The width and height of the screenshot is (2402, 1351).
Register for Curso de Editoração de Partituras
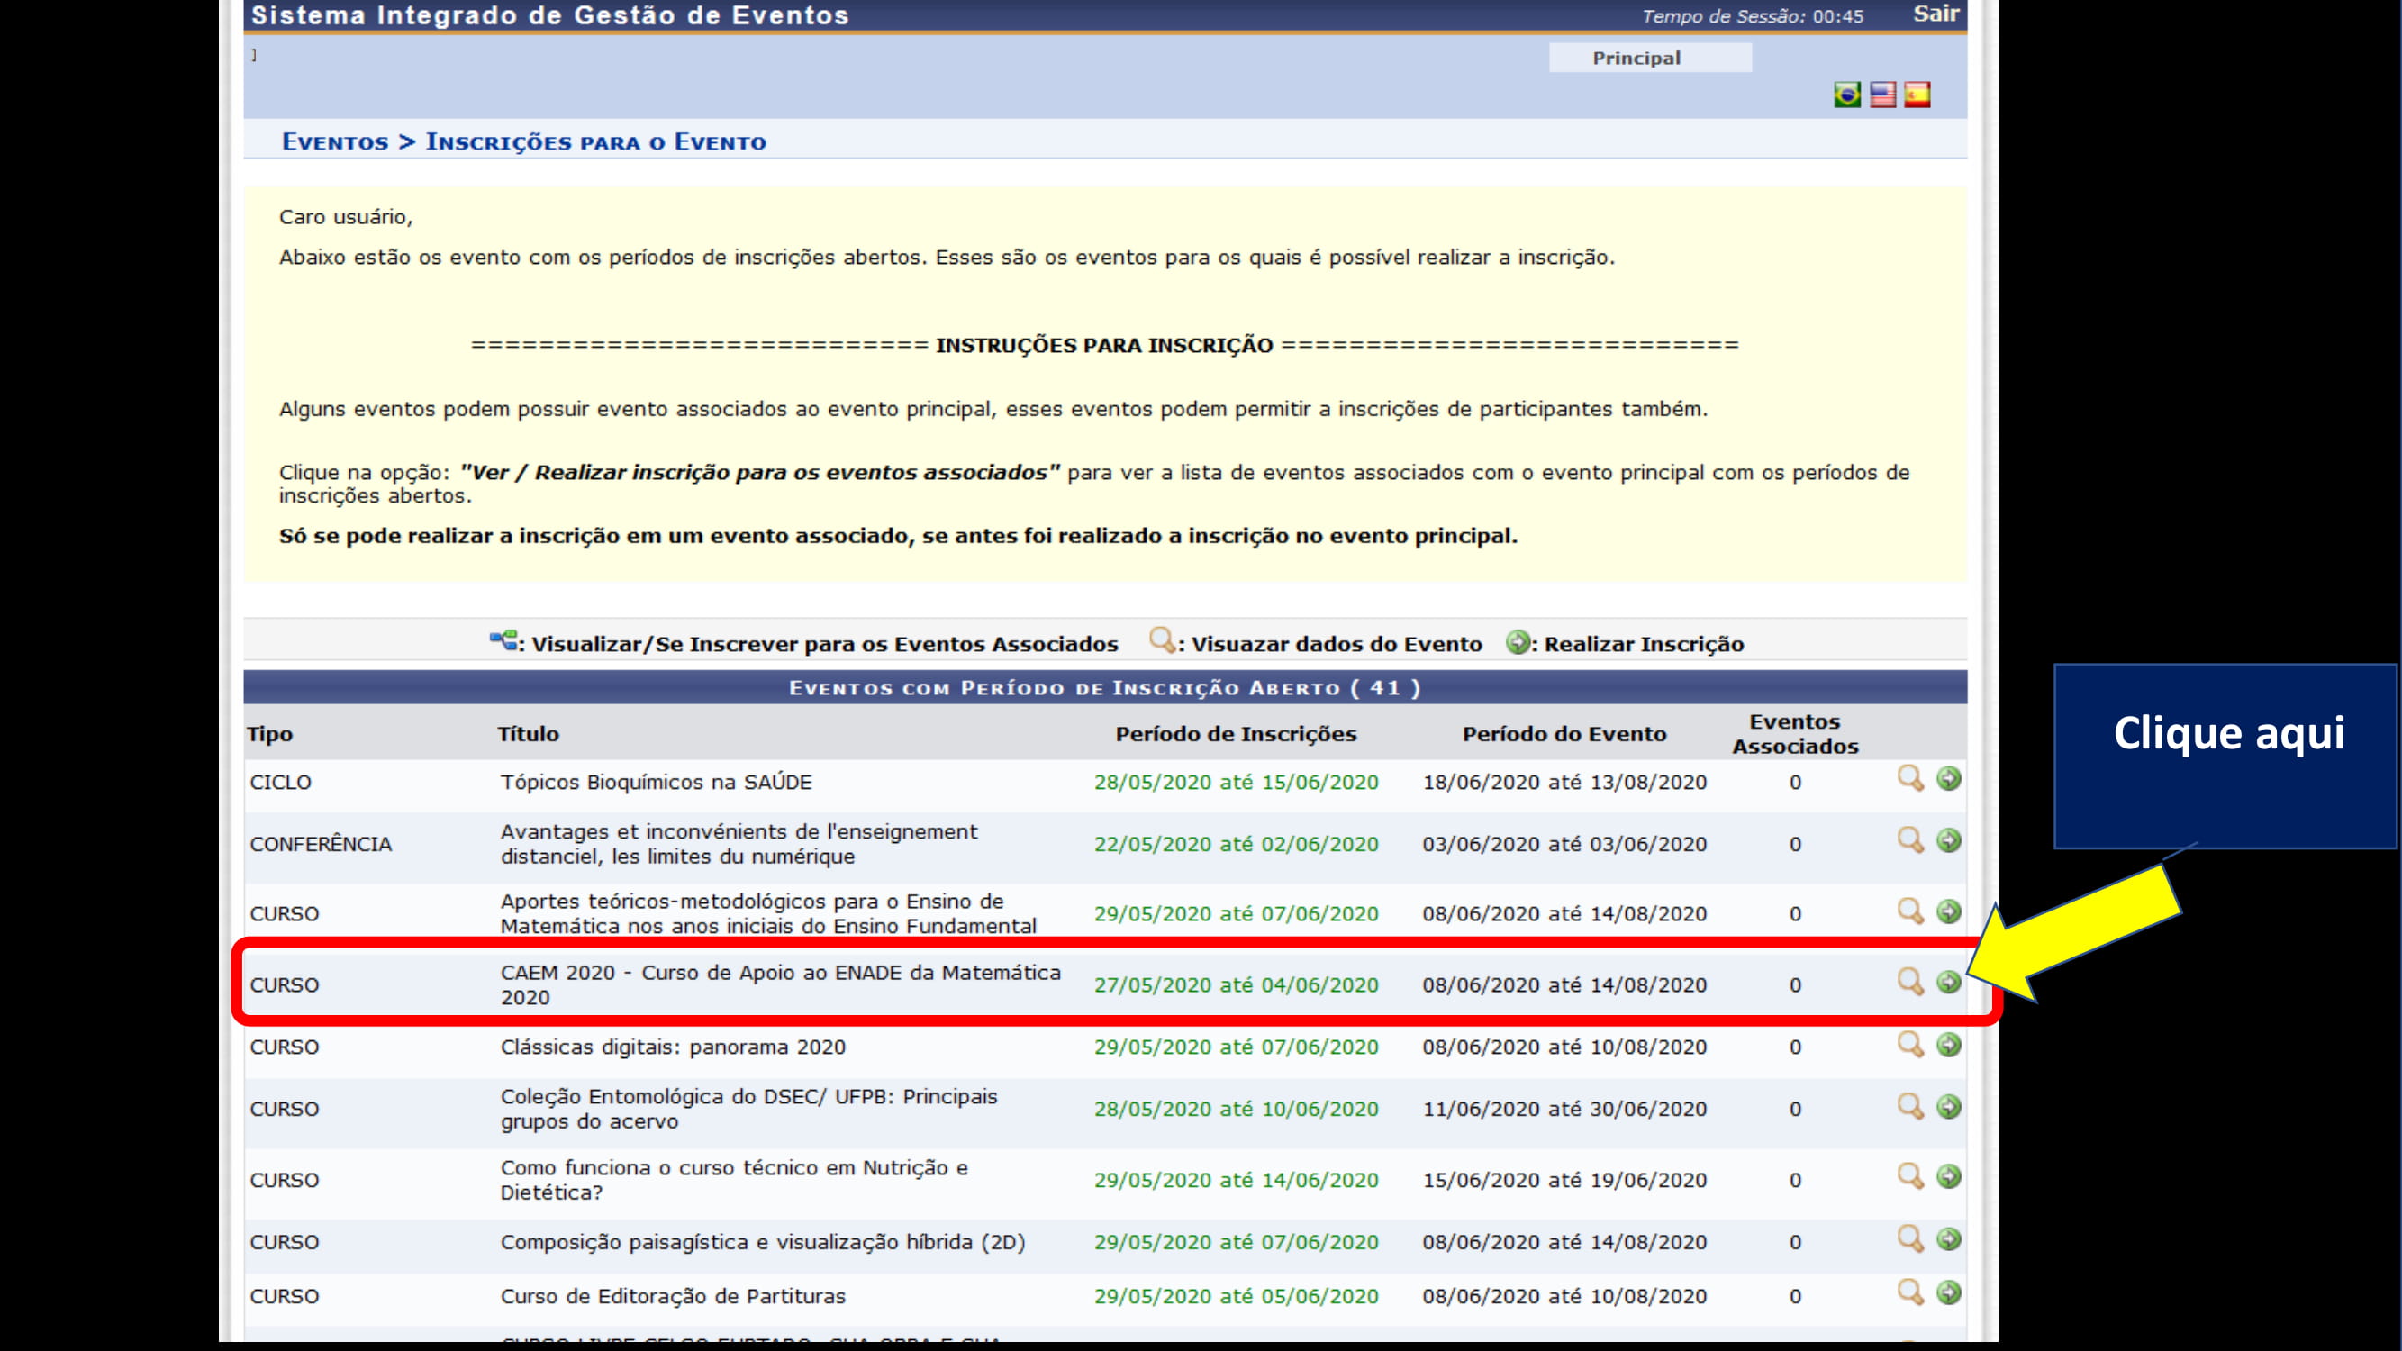point(1950,1294)
